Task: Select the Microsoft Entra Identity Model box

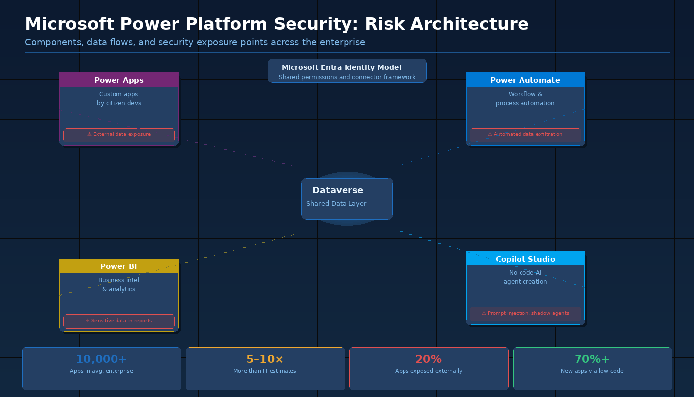Action: (347, 70)
